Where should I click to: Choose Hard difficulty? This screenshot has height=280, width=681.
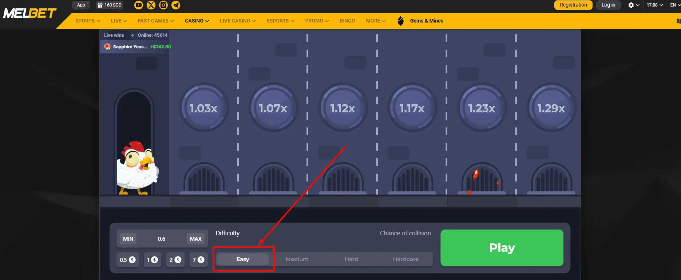coord(351,259)
